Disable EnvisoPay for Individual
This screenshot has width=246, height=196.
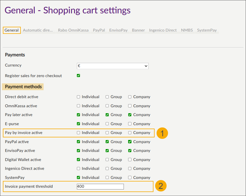coord(79,150)
